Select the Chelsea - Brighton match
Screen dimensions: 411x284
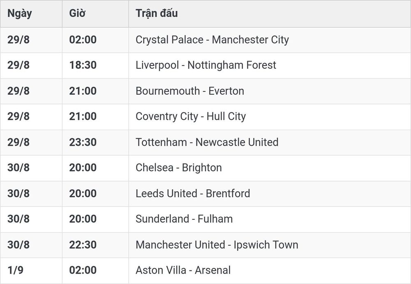tap(178, 168)
